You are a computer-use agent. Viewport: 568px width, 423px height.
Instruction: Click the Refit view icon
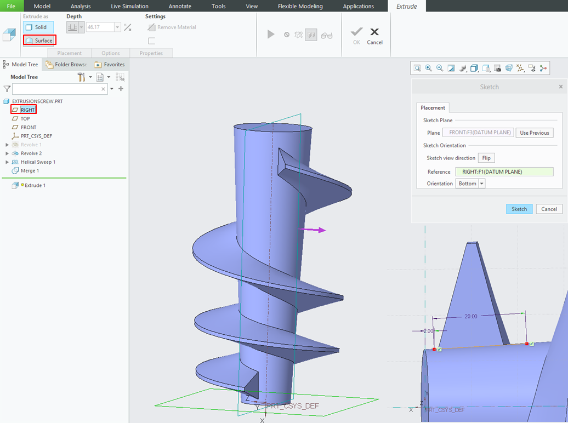(417, 68)
